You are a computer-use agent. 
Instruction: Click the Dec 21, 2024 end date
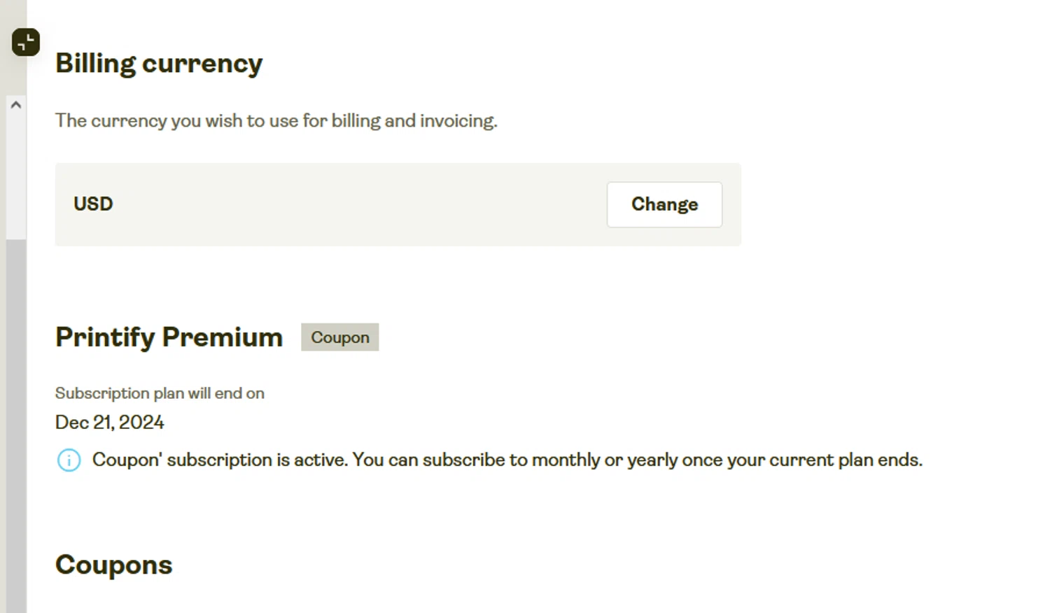[x=110, y=423]
